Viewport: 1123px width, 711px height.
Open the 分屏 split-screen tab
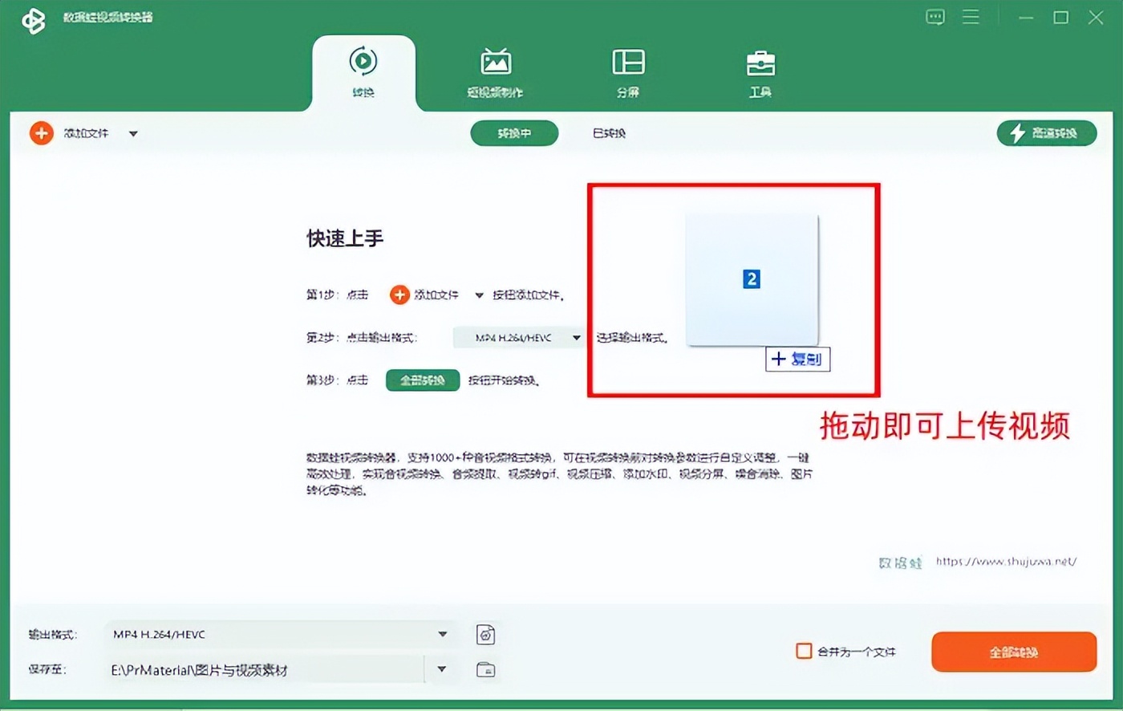point(628,72)
